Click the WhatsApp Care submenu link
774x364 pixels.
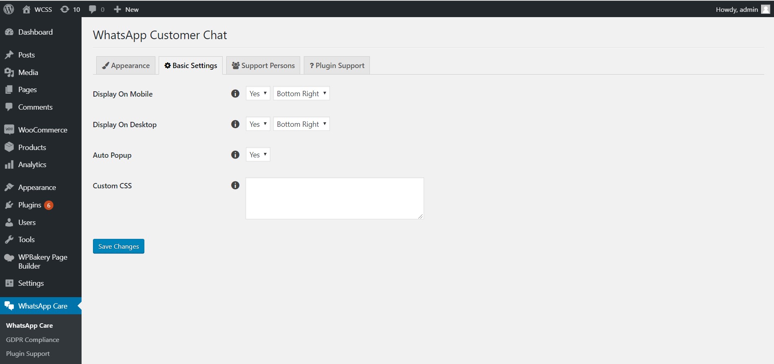pos(29,326)
